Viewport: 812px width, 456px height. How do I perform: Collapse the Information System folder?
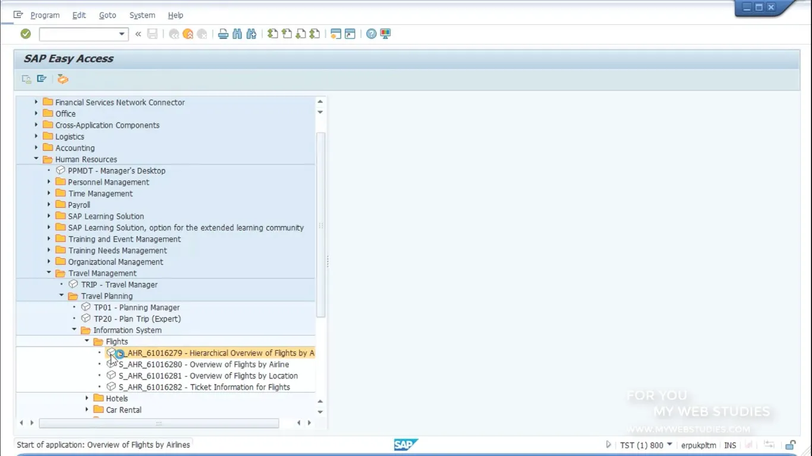click(74, 330)
